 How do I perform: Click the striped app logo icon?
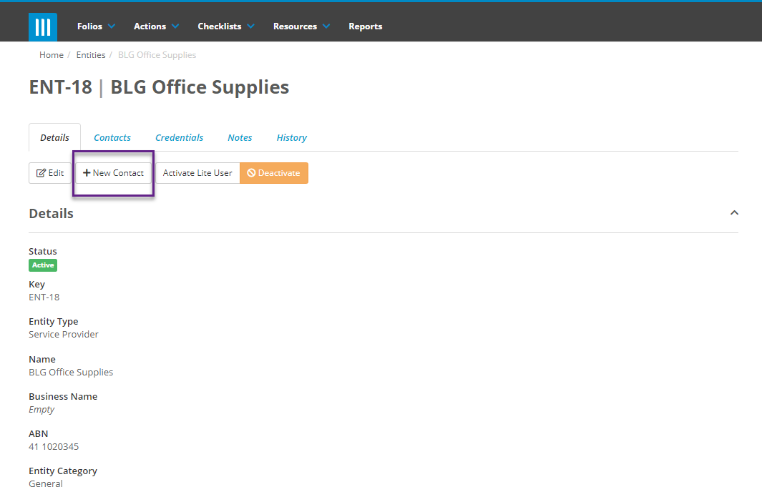click(x=42, y=26)
